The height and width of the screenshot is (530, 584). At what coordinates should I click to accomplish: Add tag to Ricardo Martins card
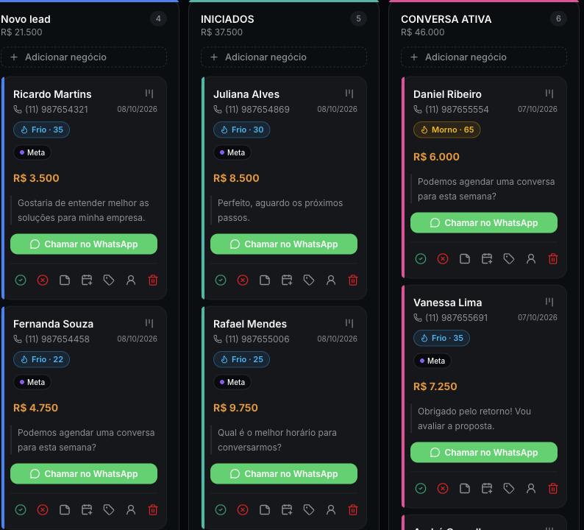click(109, 280)
